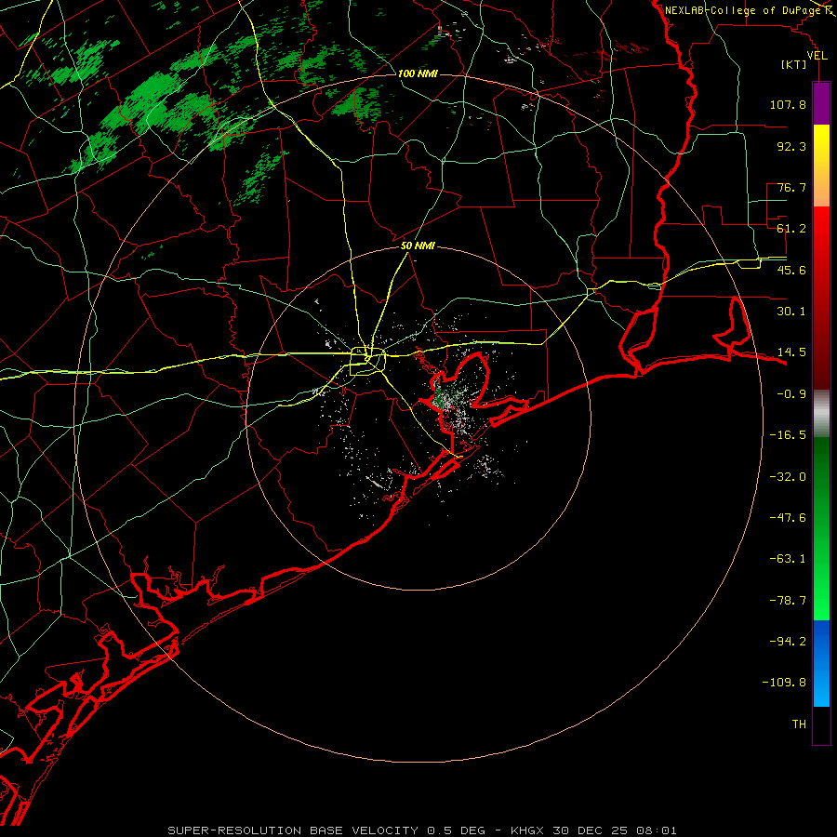This screenshot has height=837, width=837.
Task: Click the TH legend label
Action: [x=799, y=724]
